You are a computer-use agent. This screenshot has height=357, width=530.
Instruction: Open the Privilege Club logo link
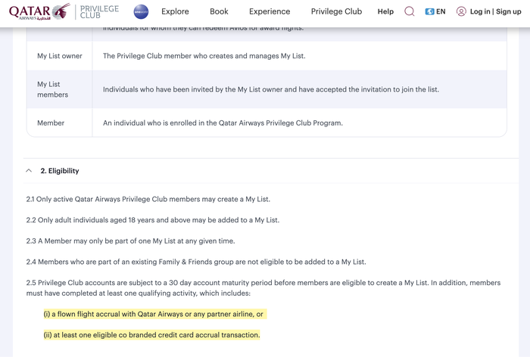tap(99, 12)
